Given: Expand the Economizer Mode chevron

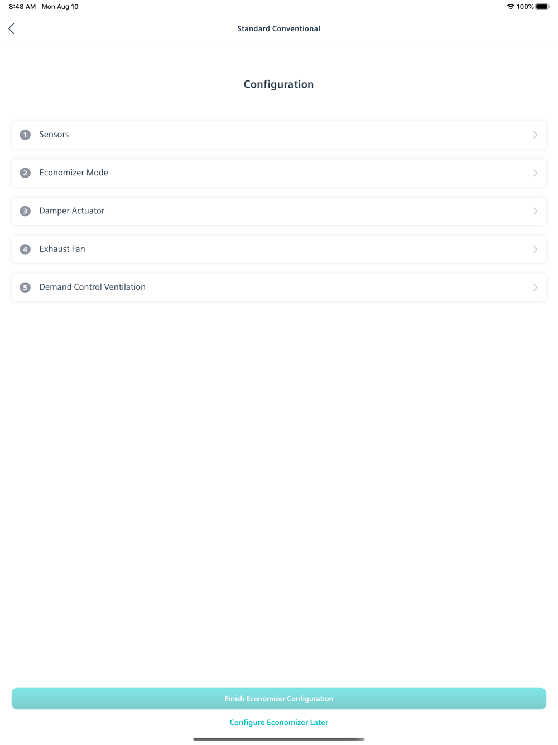Looking at the screenshot, I should [535, 173].
